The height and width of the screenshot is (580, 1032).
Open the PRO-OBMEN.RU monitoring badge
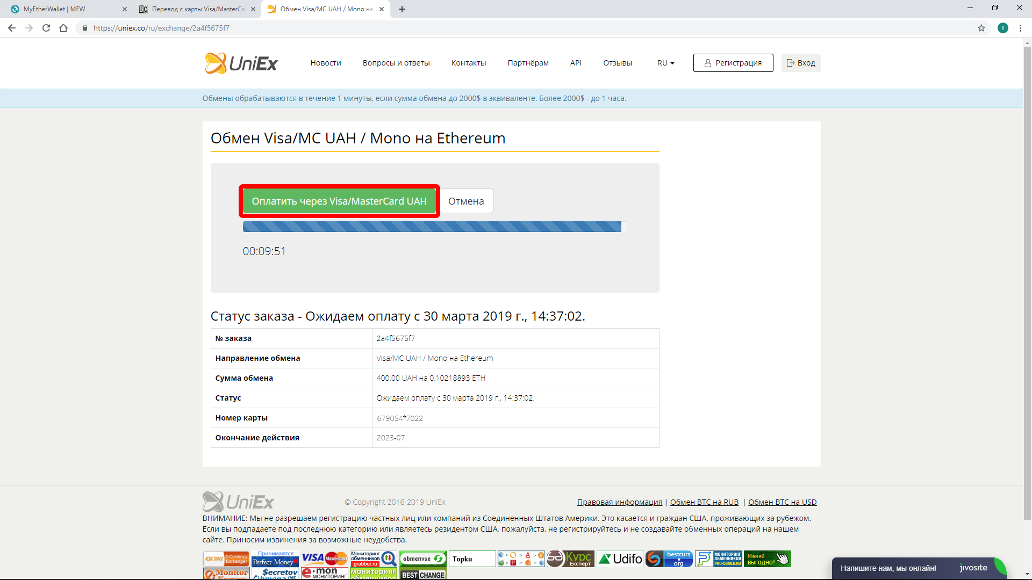pyautogui.click(x=718, y=559)
